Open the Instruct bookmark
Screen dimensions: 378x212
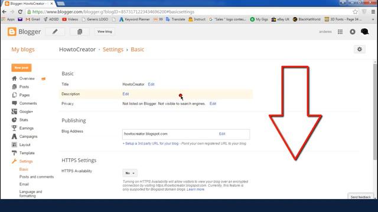197,19
